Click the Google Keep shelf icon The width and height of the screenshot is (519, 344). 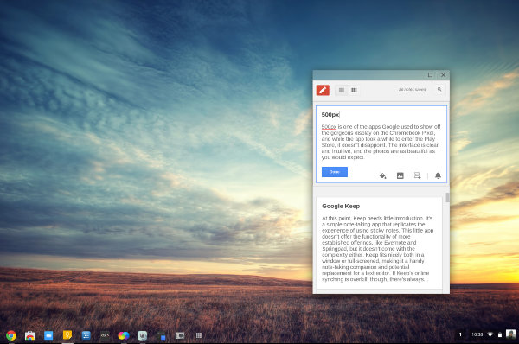click(67, 335)
